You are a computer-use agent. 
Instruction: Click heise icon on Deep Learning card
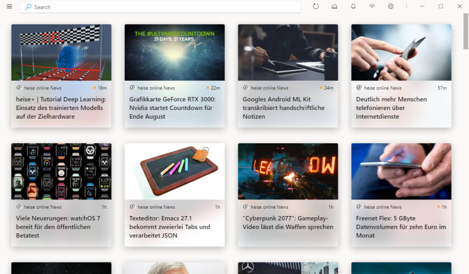[x=19, y=88]
